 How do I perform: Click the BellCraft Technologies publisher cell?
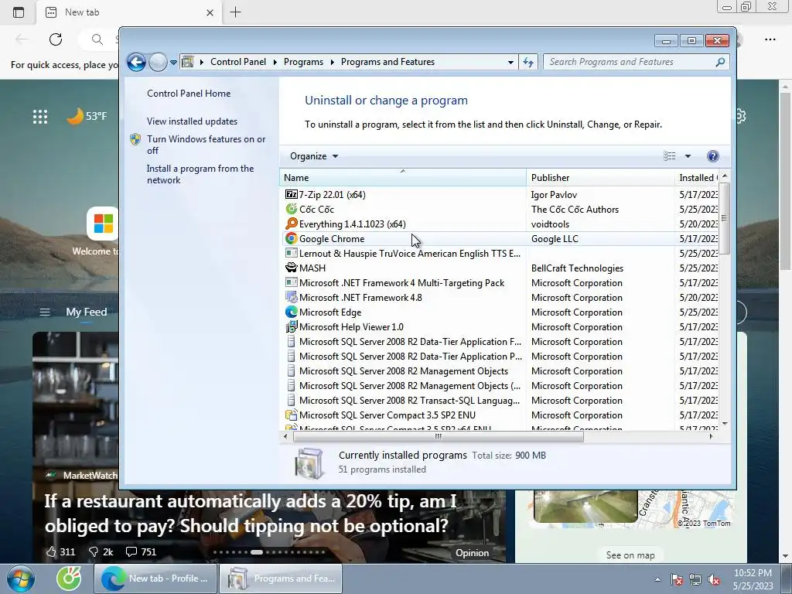(x=577, y=268)
